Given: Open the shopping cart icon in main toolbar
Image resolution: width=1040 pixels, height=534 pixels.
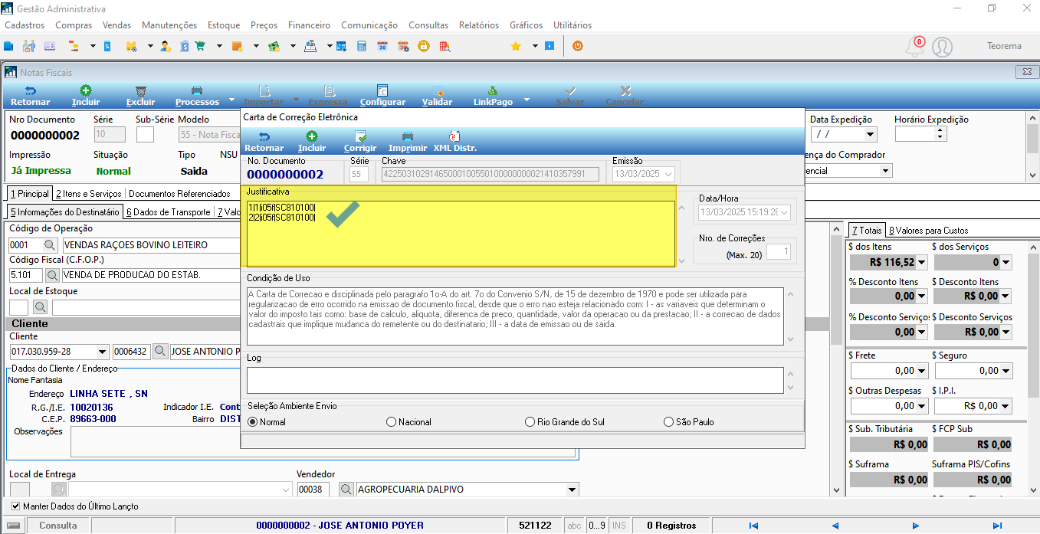Looking at the screenshot, I should coord(200,46).
